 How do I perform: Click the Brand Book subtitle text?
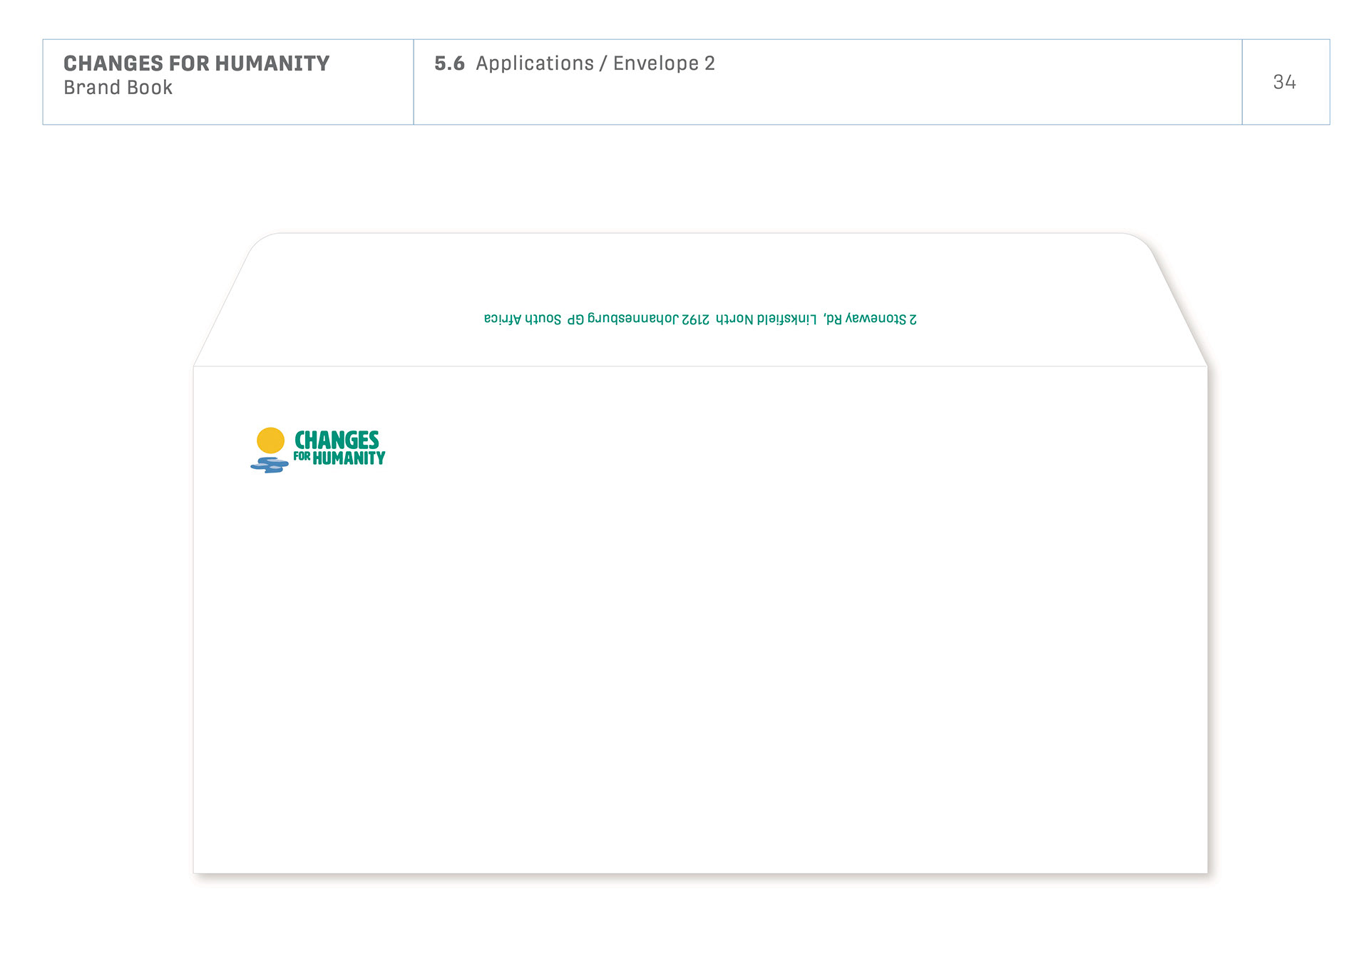click(118, 88)
